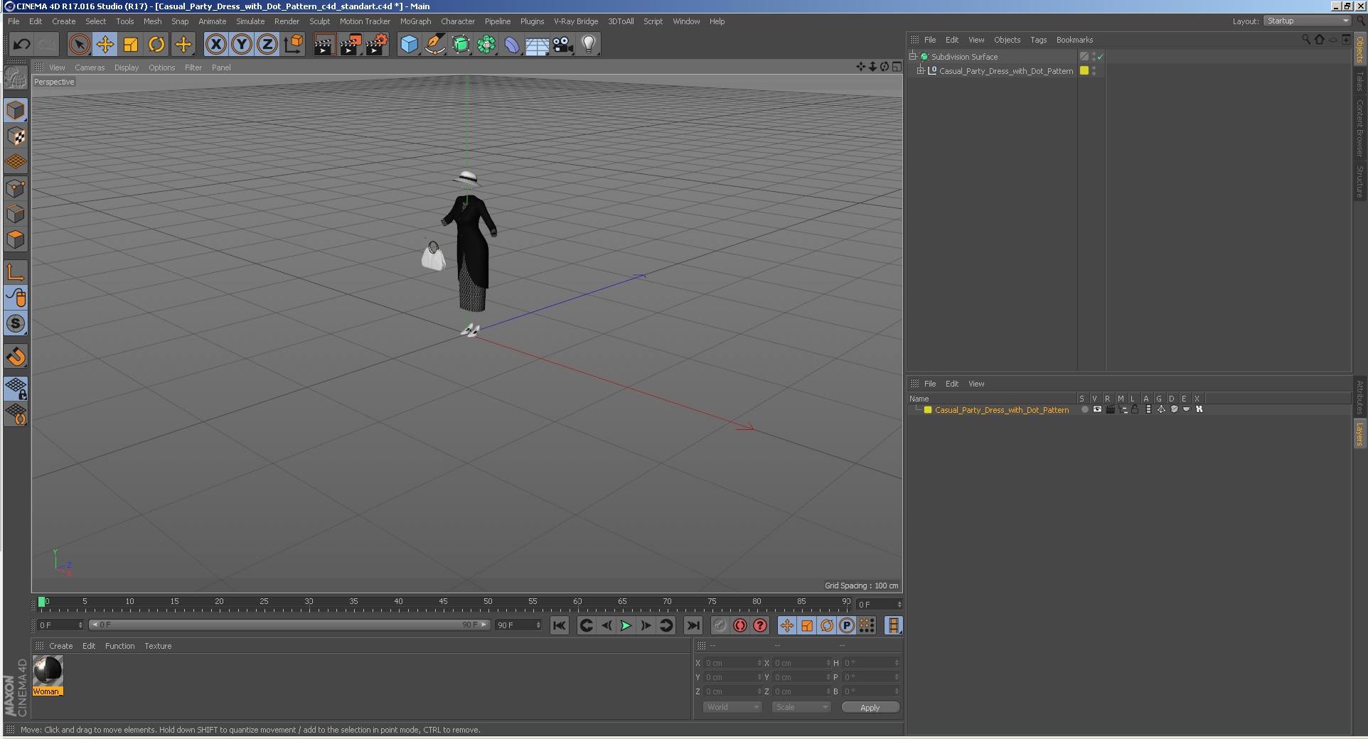Toggle layer render clapperboard icon
Screen dimensions: 1368x739
pos(1110,409)
